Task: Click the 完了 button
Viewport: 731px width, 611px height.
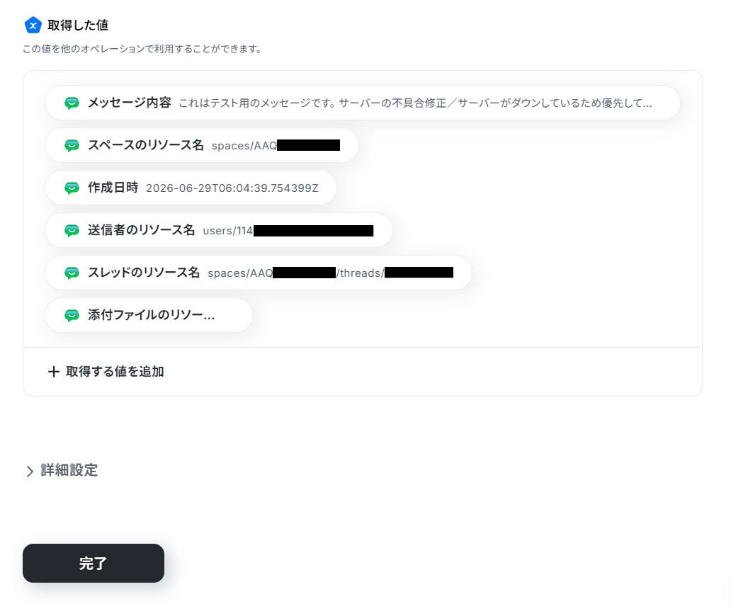Action: pyautogui.click(x=93, y=563)
